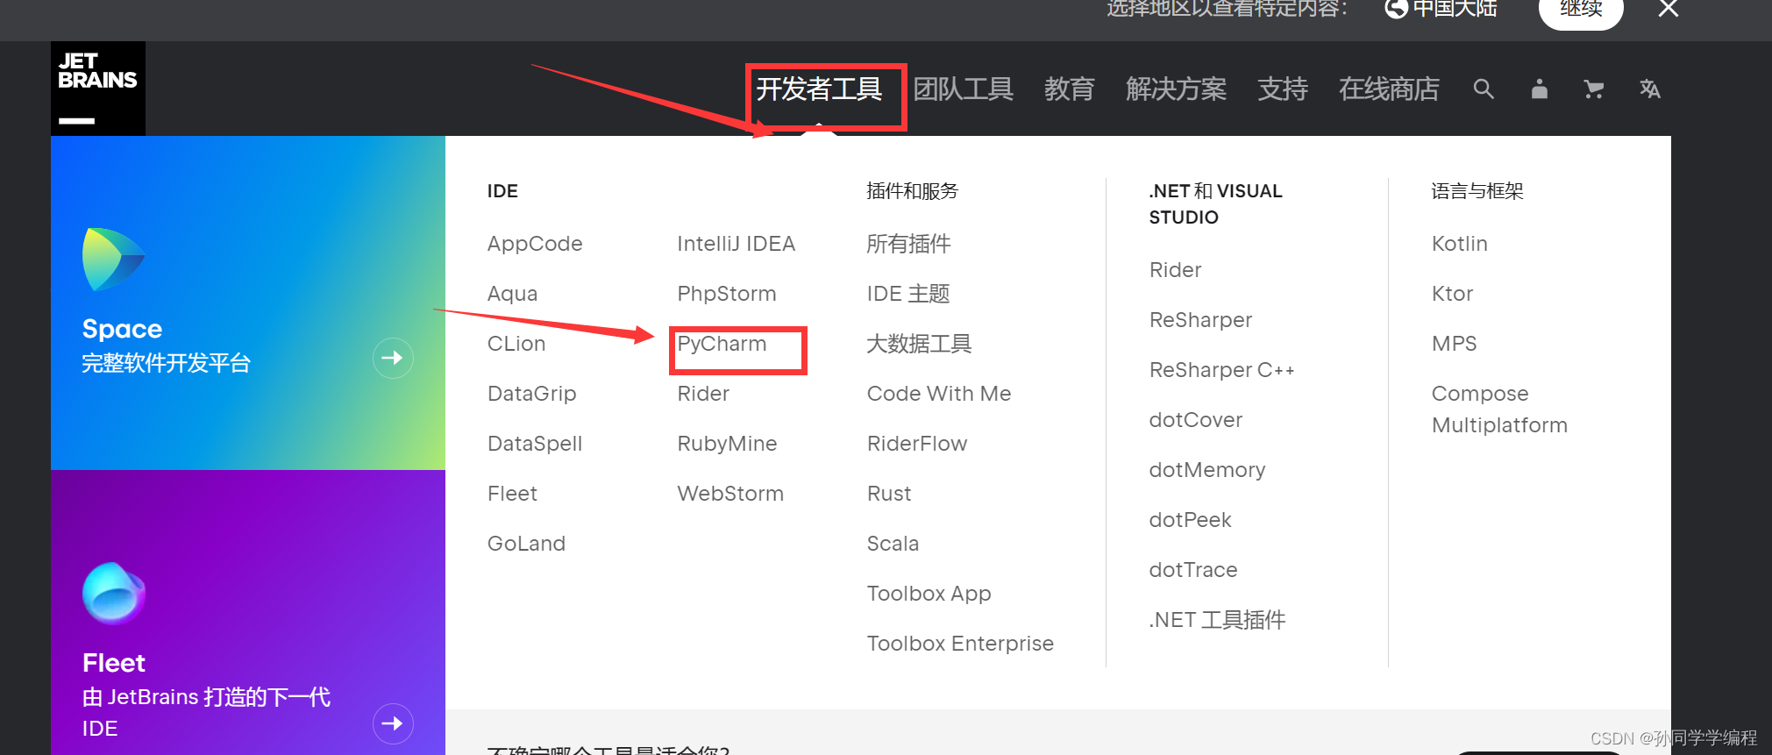1772x755 pixels.
Task: Open IntelliJ IDEA link
Action: pyautogui.click(x=737, y=244)
